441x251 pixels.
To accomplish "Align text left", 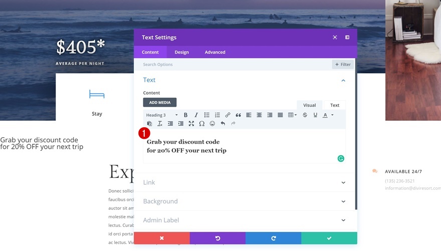I will point(249,115).
